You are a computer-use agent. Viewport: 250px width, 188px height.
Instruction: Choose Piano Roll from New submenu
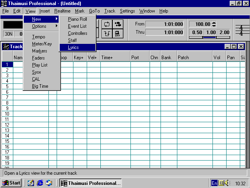tap(77, 19)
